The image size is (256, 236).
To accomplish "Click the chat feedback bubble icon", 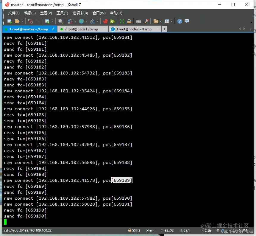I will point(187,21).
